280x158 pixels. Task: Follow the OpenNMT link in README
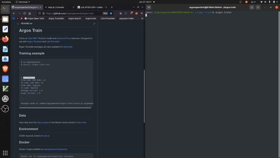click(x=33, y=38)
